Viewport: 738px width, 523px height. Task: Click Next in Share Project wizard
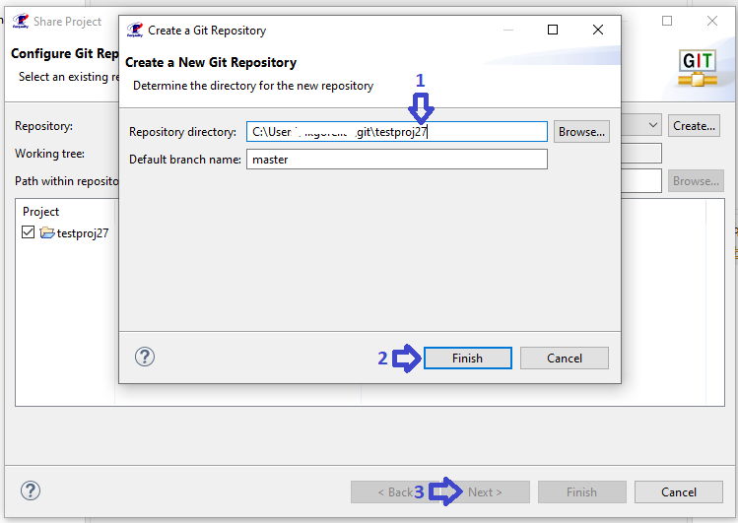(485, 491)
